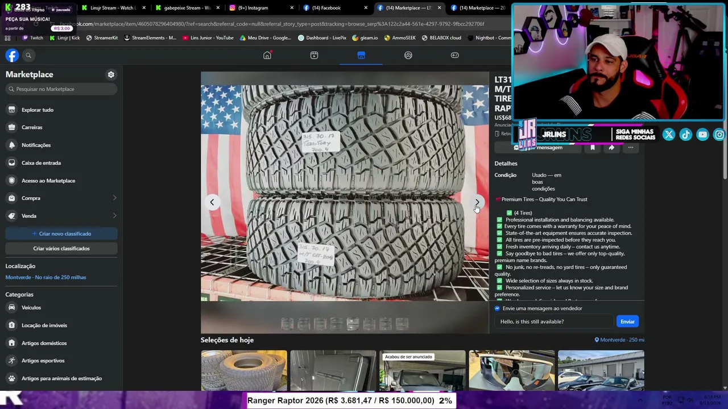Switch to the Linsjr Stream tab
This screenshot has height=409, width=728.
click(114, 8)
